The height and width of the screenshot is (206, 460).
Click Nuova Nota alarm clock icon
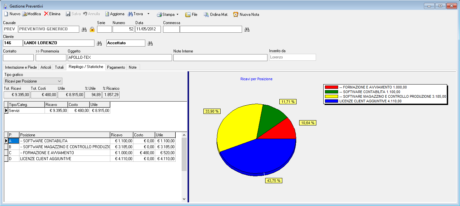click(236, 15)
